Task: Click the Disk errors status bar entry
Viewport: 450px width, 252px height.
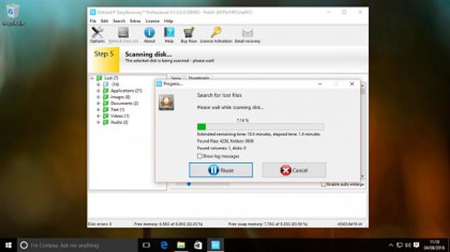Action: 99,224
